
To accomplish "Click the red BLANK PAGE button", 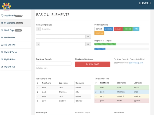I will [92, 64].
